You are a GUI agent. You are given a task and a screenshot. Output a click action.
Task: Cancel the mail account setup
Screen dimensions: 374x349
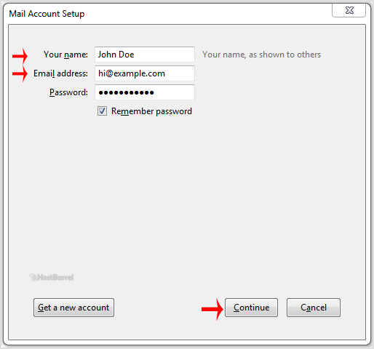point(314,308)
